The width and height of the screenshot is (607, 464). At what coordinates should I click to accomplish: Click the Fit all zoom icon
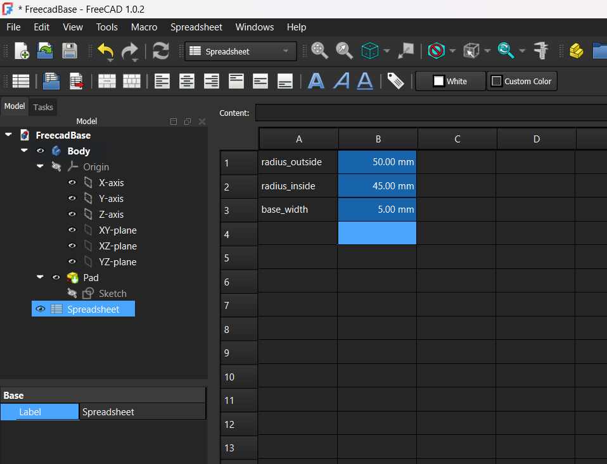point(319,51)
